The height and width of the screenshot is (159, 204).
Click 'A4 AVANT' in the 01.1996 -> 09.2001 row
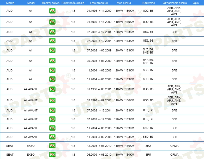pos(31,89)
